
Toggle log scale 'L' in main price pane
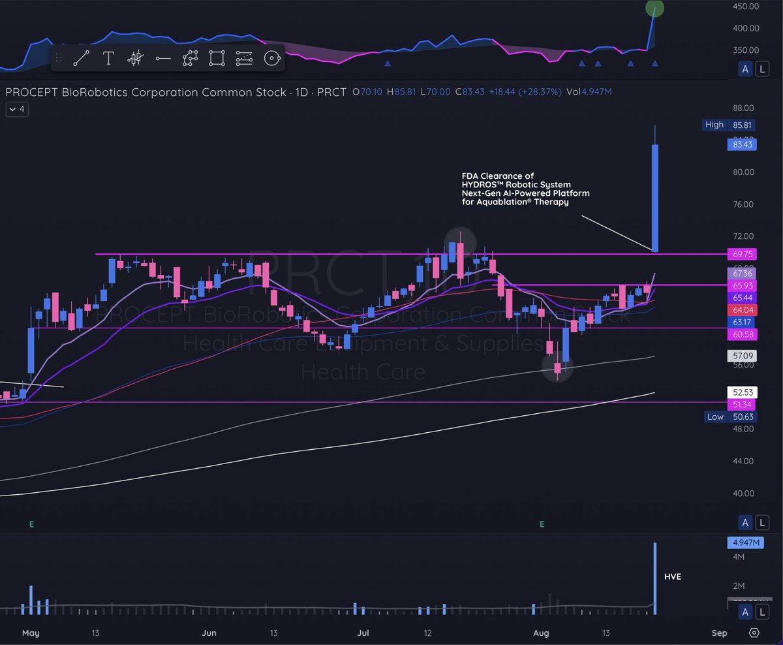coord(761,522)
